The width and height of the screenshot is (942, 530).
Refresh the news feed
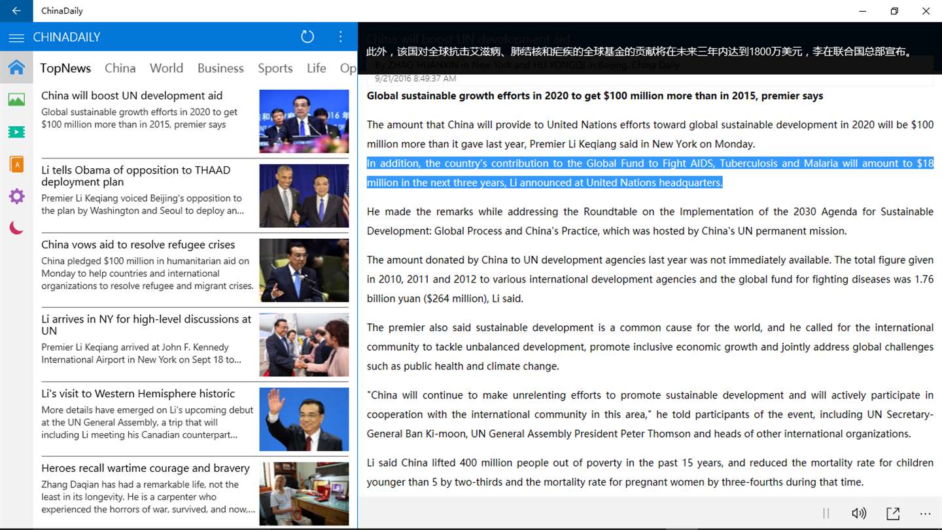click(x=307, y=37)
